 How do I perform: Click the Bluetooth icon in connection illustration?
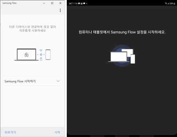[x=41, y=55]
